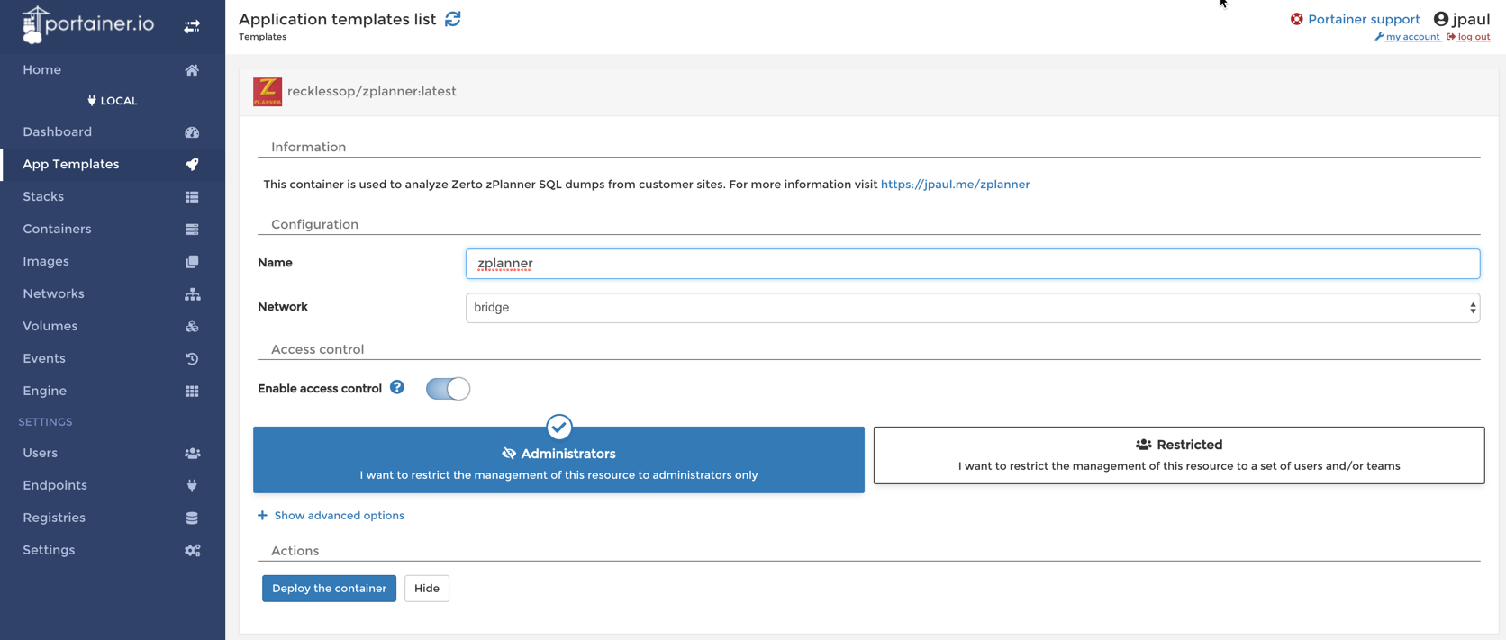1506x640 pixels.
Task: Click the Engine grid icon
Action: coord(192,392)
